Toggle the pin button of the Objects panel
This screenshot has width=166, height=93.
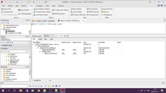28,37
